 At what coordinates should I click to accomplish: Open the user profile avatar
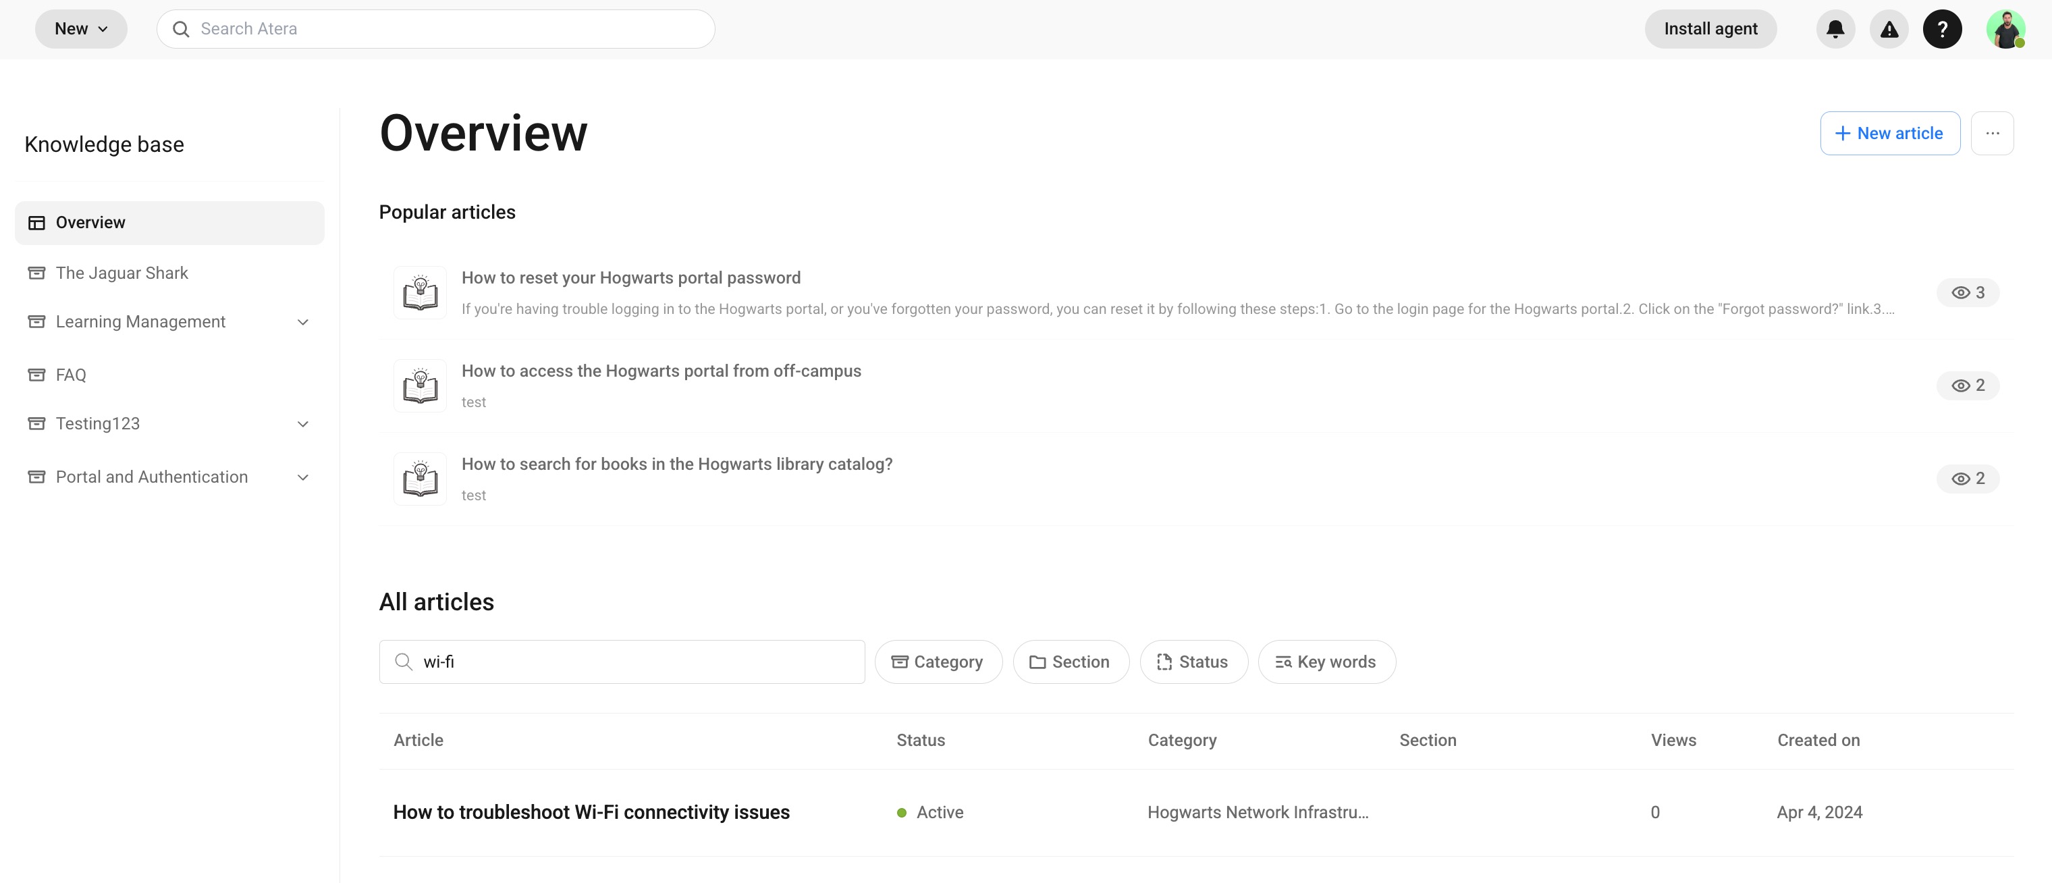[2005, 30]
